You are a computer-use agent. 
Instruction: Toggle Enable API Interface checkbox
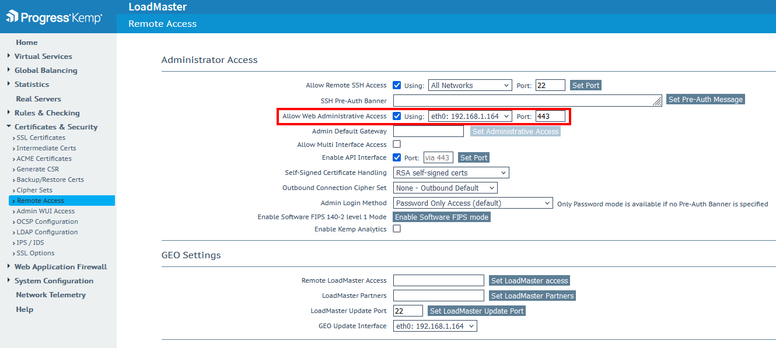click(x=397, y=157)
